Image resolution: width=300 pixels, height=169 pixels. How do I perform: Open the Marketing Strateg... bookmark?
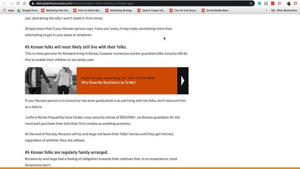tap(119, 10)
